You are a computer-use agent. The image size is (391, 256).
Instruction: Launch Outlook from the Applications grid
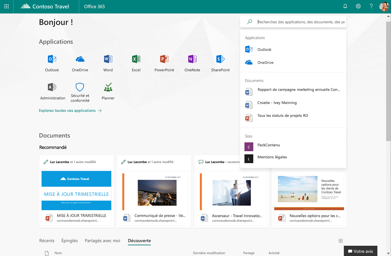[x=52, y=63]
